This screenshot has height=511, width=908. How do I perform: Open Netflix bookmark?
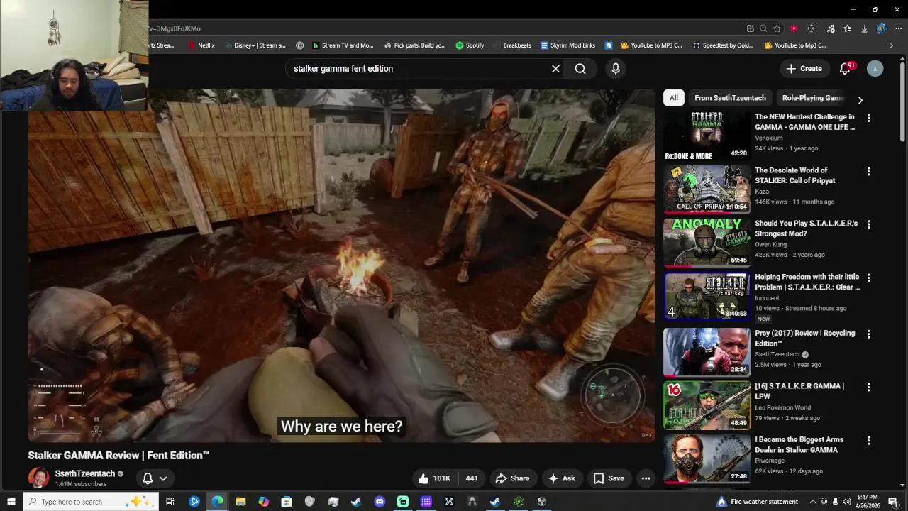[x=201, y=45]
